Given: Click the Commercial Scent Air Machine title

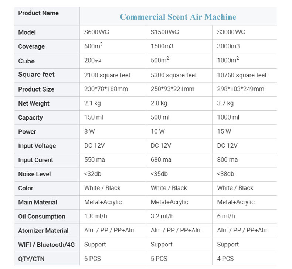Looking at the screenshot, I should [178, 17].
